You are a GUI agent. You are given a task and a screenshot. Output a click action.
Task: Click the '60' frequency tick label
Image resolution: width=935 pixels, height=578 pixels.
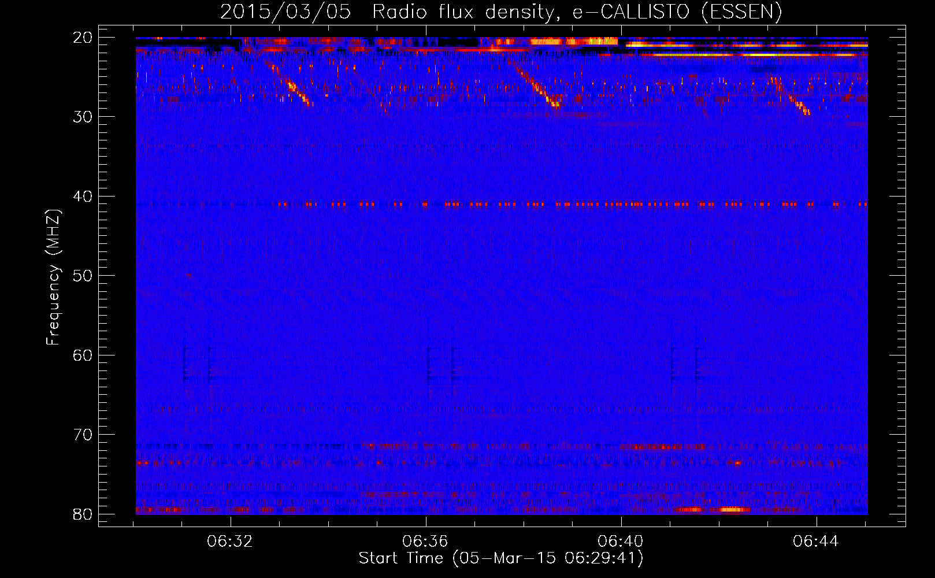pos(83,355)
